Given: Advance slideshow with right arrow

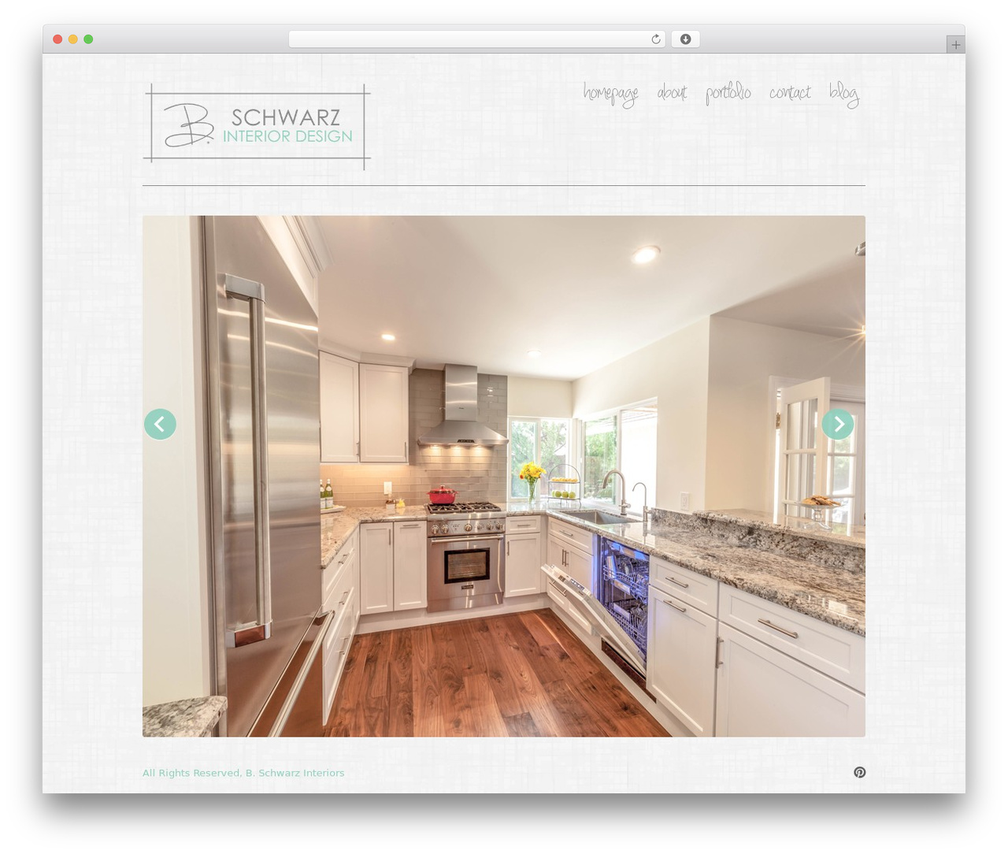Looking at the screenshot, I should coord(838,424).
